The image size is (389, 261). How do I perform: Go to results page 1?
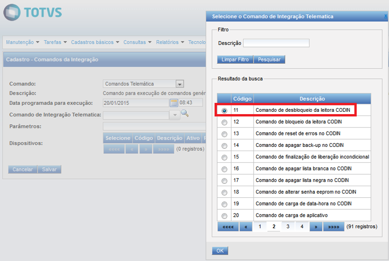click(x=260, y=226)
